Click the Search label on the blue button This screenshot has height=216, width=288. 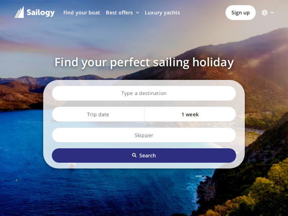(x=148, y=156)
